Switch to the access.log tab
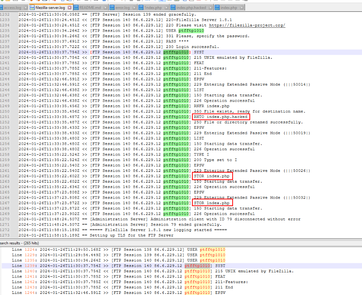The height and width of the screenshot is (295, 362). pyautogui.click(x=12, y=7)
